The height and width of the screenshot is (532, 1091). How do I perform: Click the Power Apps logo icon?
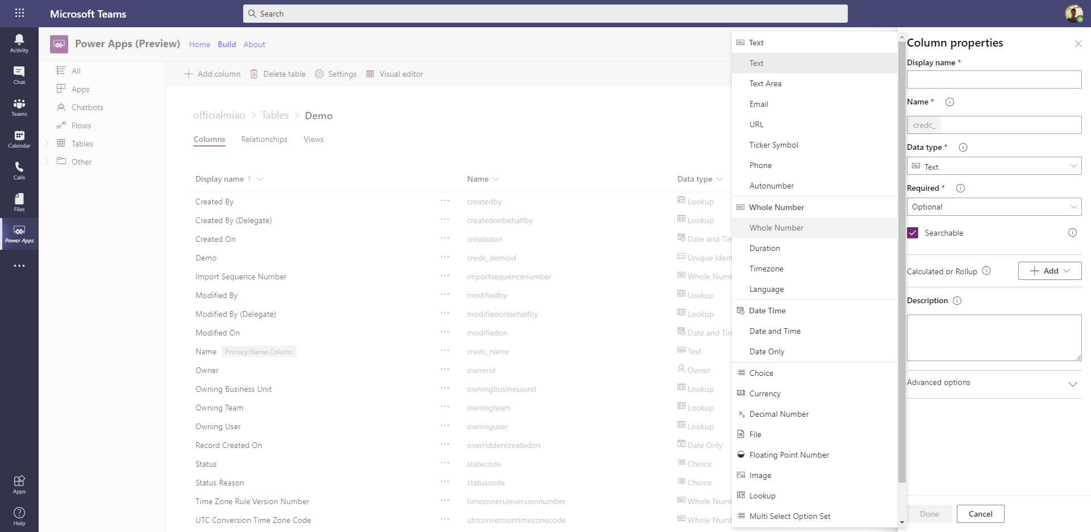(x=59, y=44)
